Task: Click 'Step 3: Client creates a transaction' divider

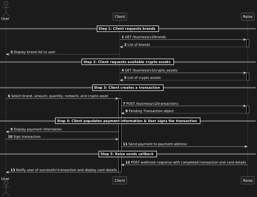Action: click(128, 88)
